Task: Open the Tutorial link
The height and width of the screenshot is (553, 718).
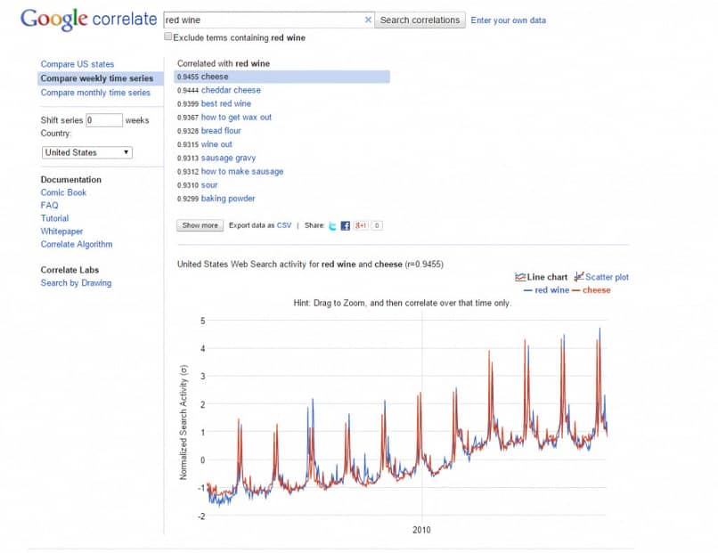Action: (54, 218)
